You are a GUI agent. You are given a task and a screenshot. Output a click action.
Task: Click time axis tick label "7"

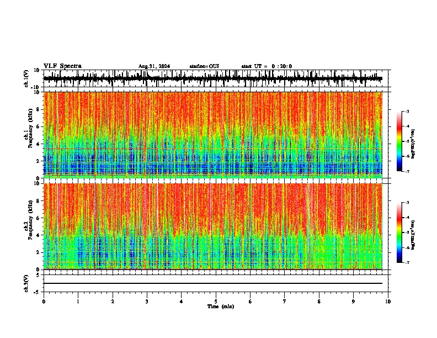[285, 302]
